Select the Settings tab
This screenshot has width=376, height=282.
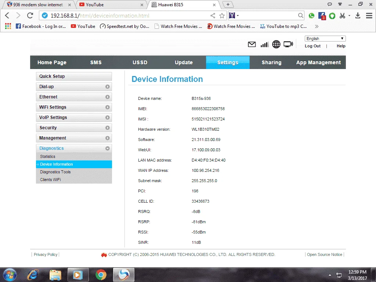(228, 62)
